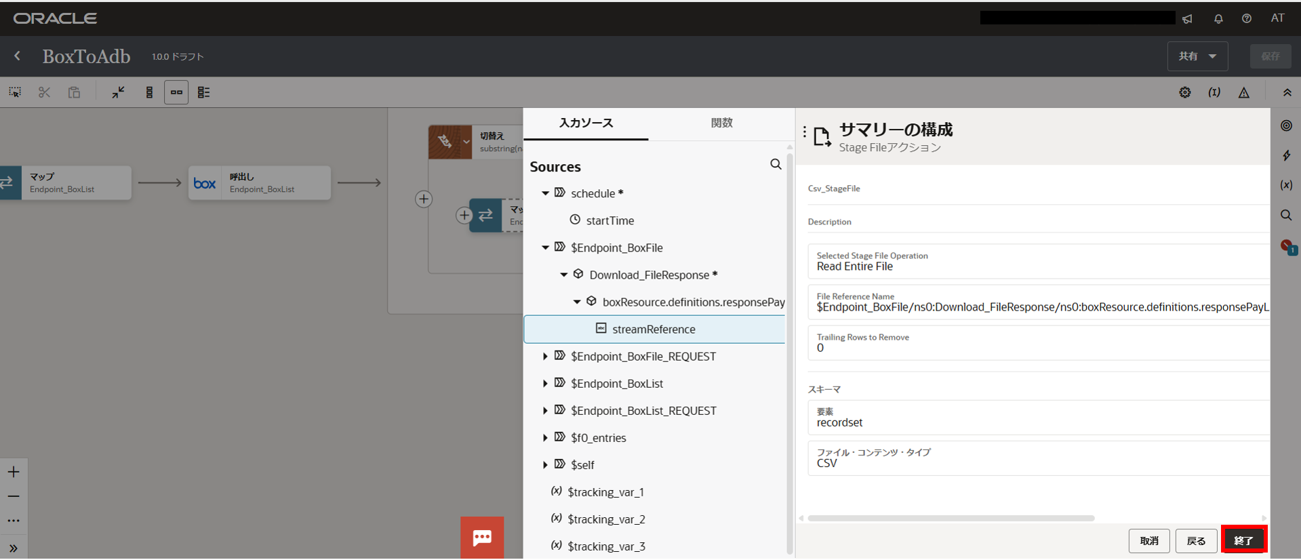1301x560 pixels.
Task: Go back using the header back arrow
Action: (x=18, y=56)
